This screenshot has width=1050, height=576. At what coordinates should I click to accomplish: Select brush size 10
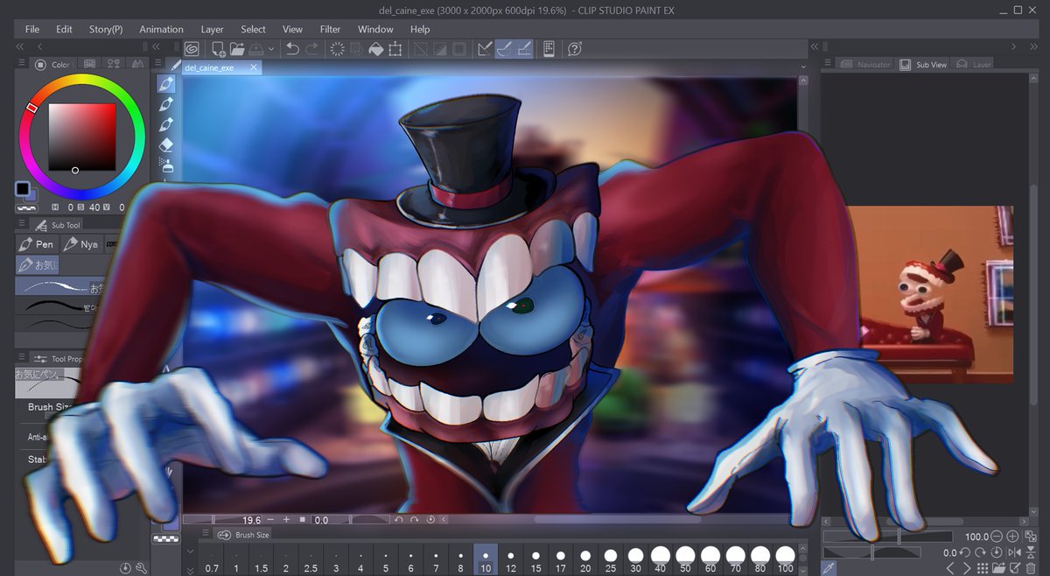[x=486, y=559]
